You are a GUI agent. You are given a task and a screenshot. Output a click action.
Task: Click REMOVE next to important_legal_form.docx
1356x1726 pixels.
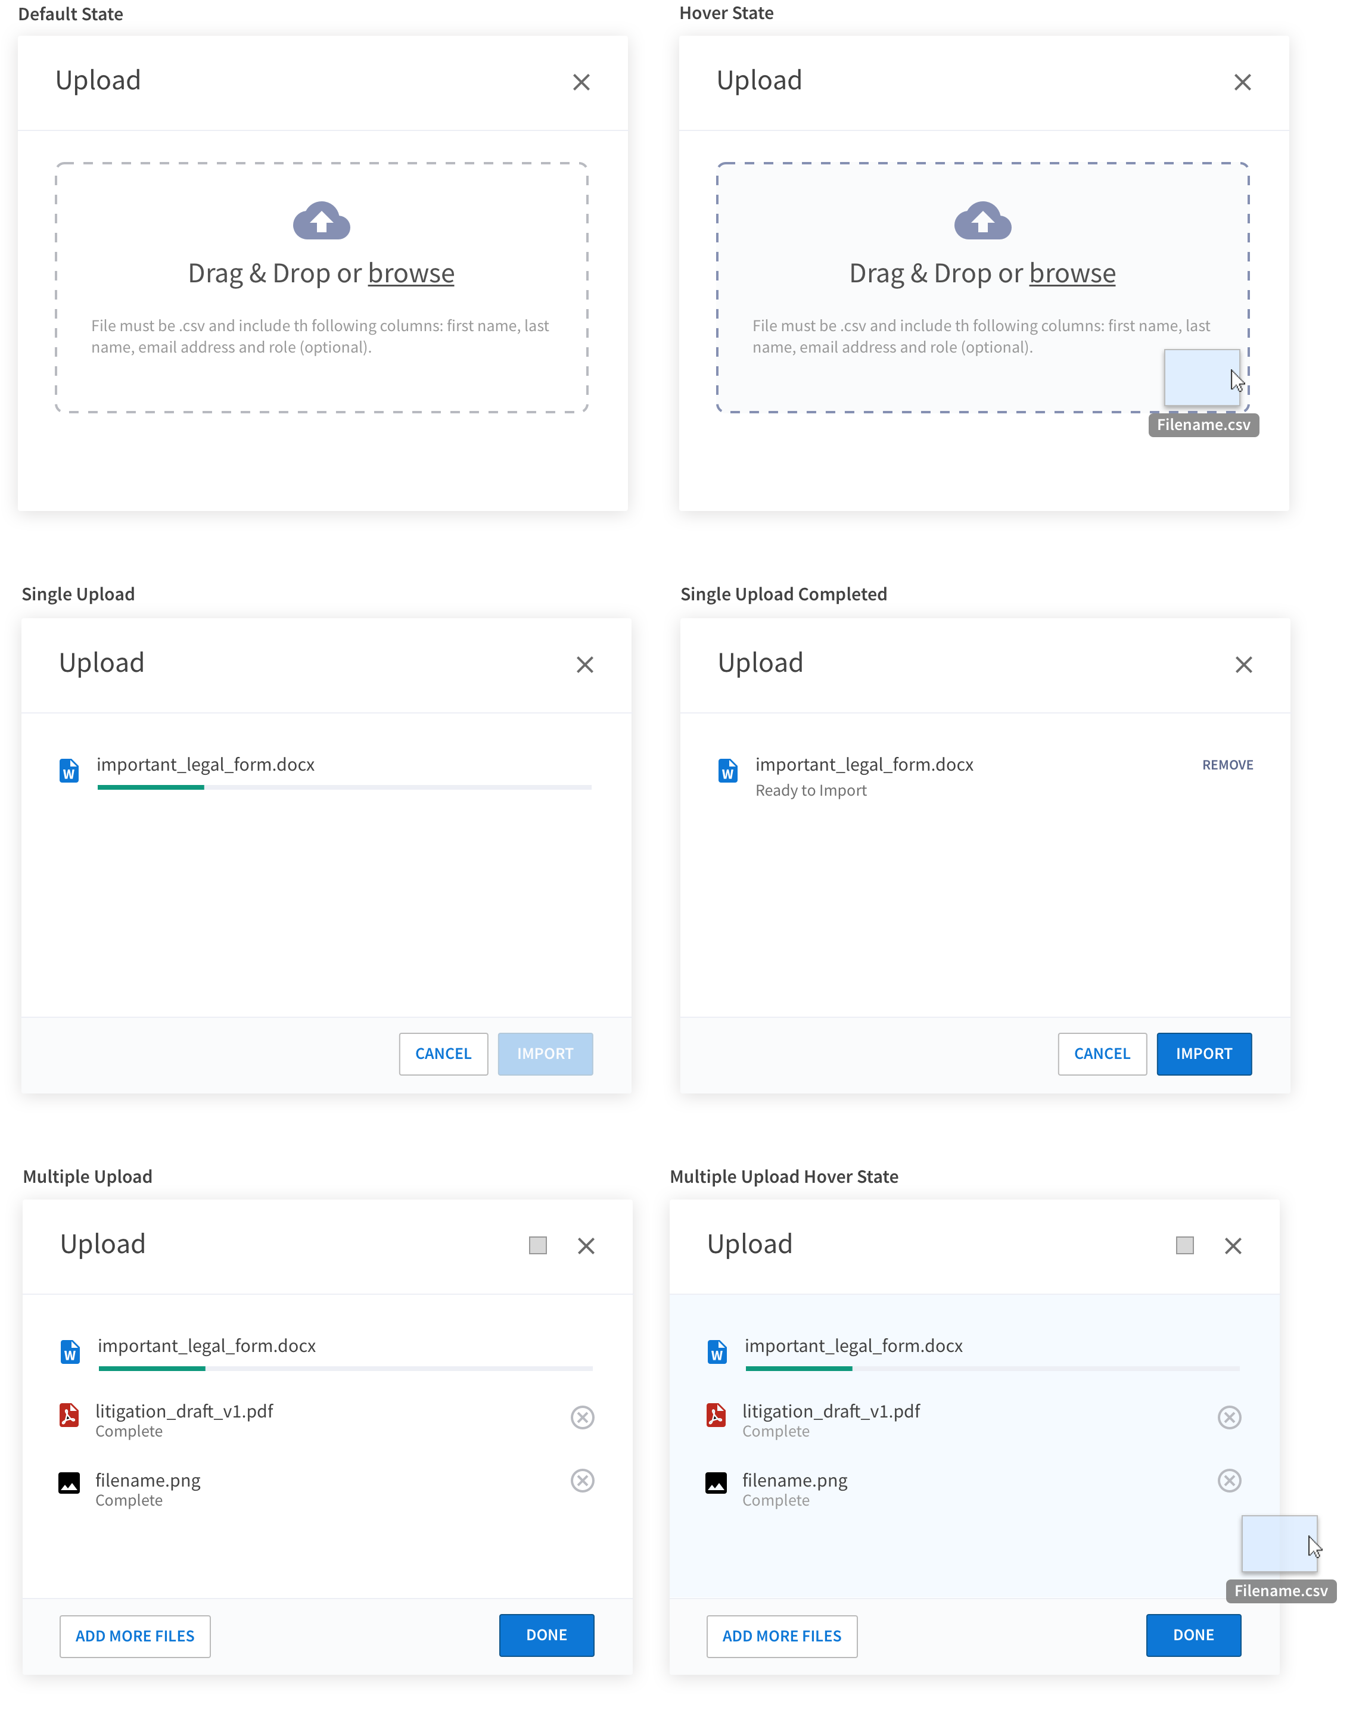[x=1227, y=765]
